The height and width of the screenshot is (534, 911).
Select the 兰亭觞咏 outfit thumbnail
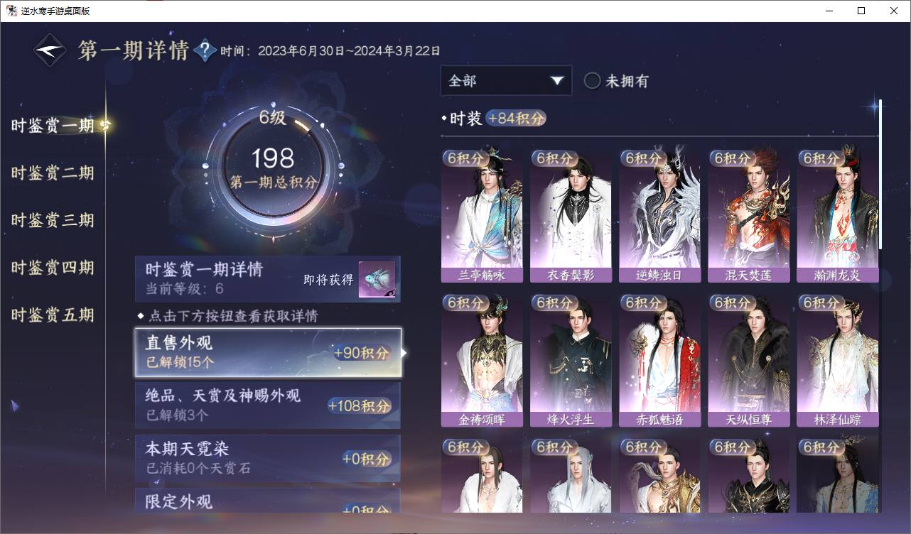(482, 215)
